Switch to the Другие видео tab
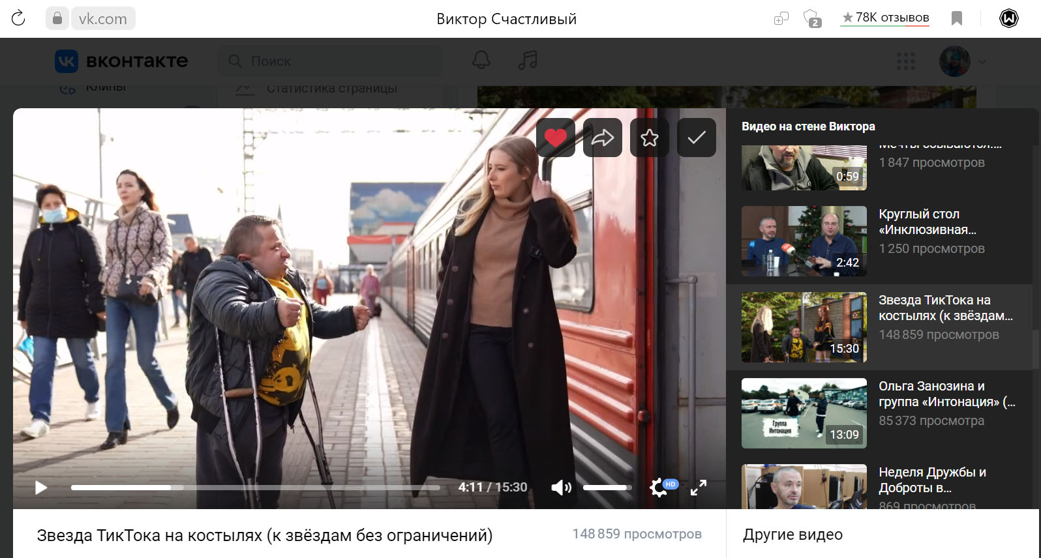Viewport: 1041px width, 558px height. coord(792,535)
